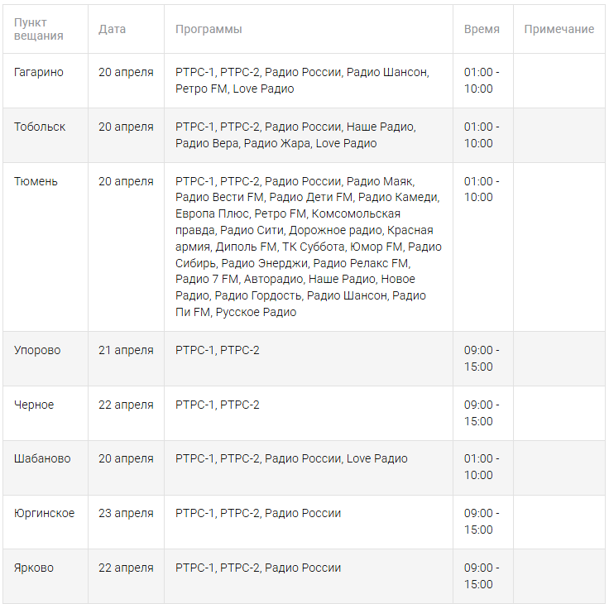This screenshot has height=604, width=609.
Task: Click the Ярково row name
Action: pyautogui.click(x=34, y=568)
